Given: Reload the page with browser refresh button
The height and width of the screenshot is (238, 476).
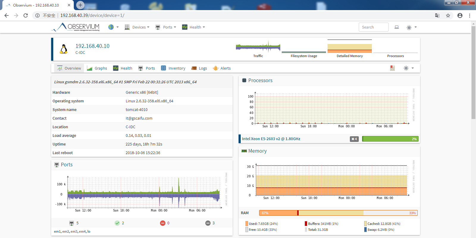Looking at the screenshot, I should pyautogui.click(x=26, y=15).
